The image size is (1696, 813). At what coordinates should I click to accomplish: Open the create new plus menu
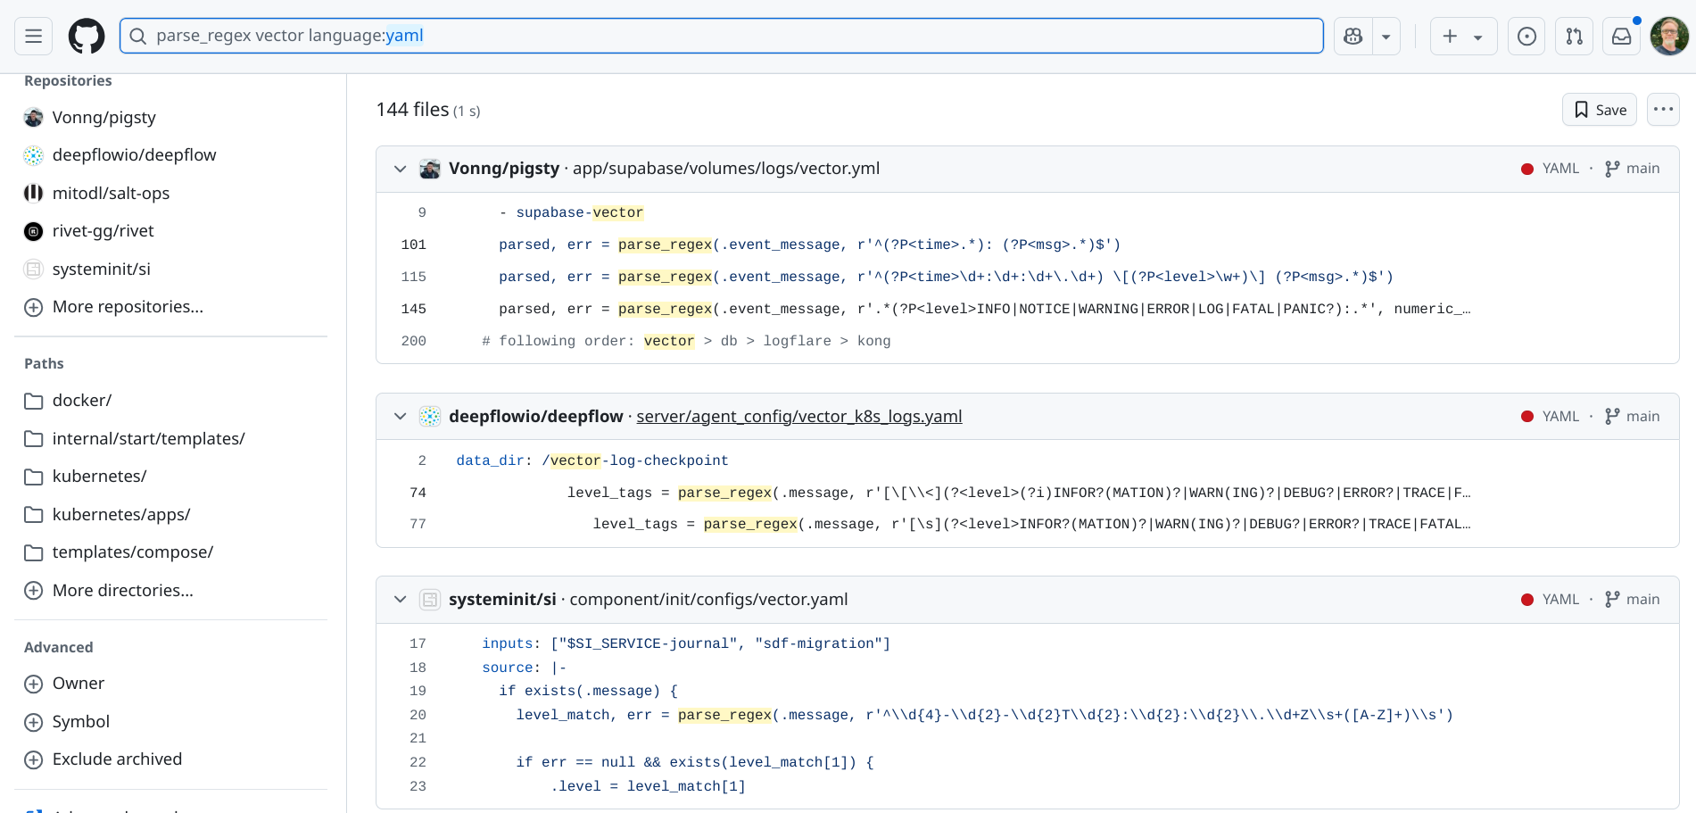coord(1463,37)
